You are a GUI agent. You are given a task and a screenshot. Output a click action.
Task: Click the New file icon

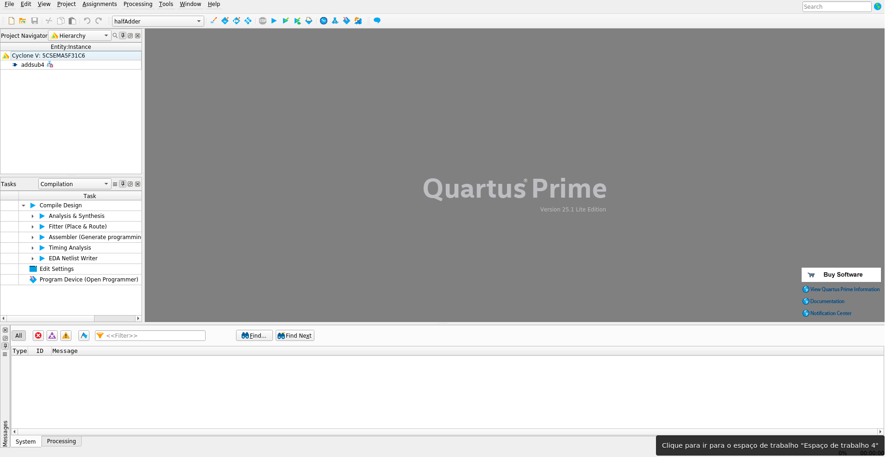(12, 21)
